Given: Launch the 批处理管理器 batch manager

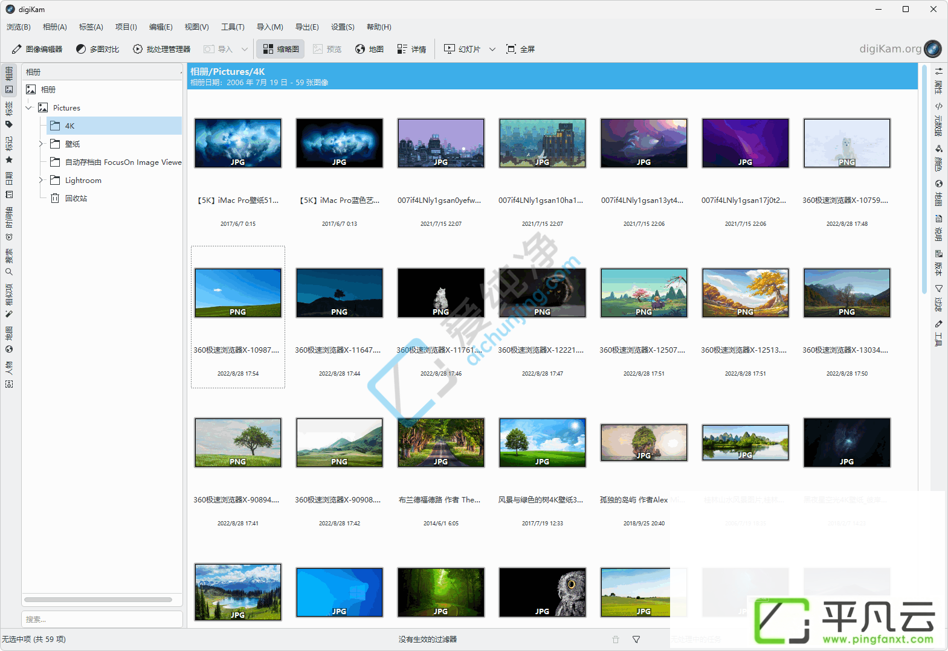Looking at the screenshot, I should point(161,49).
